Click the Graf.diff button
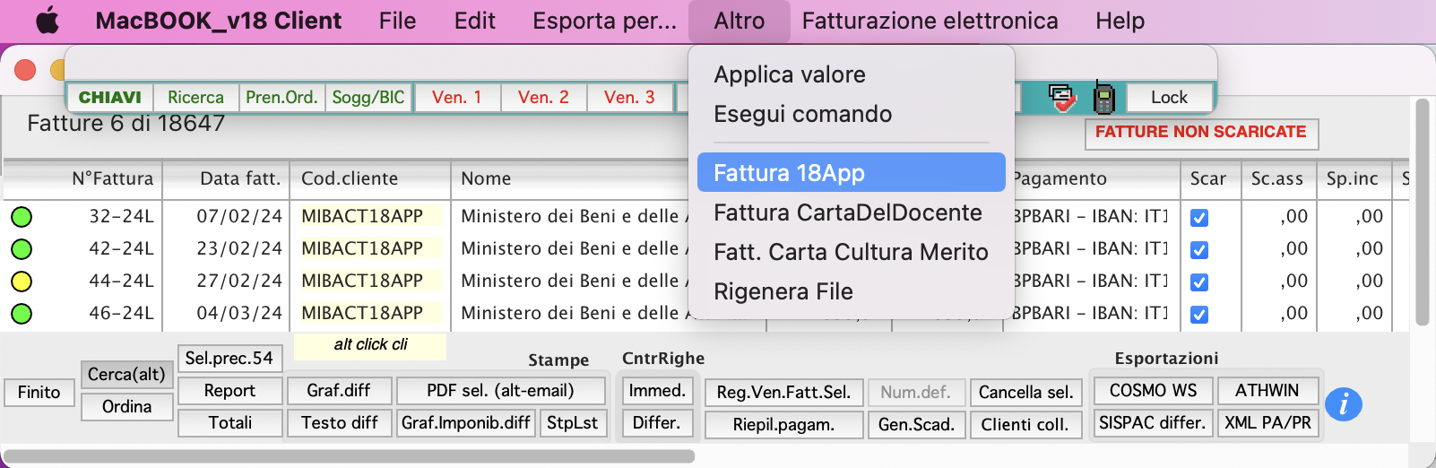 pos(339,390)
